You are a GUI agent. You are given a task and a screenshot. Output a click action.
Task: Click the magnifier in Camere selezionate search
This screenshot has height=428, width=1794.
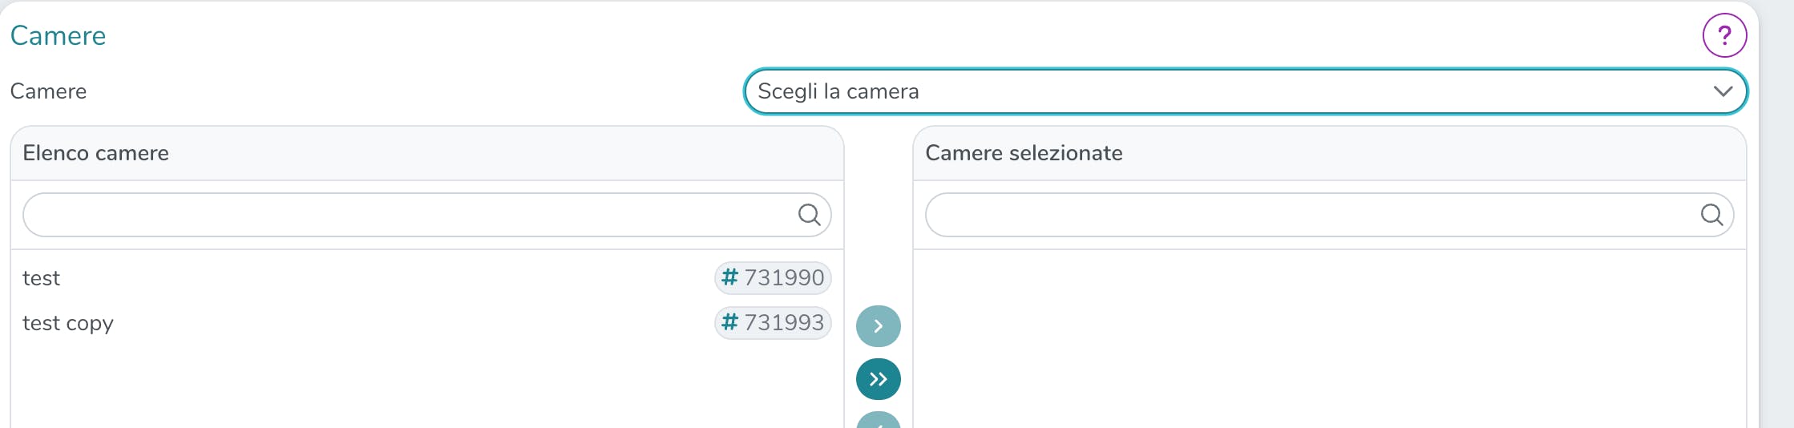1711,215
